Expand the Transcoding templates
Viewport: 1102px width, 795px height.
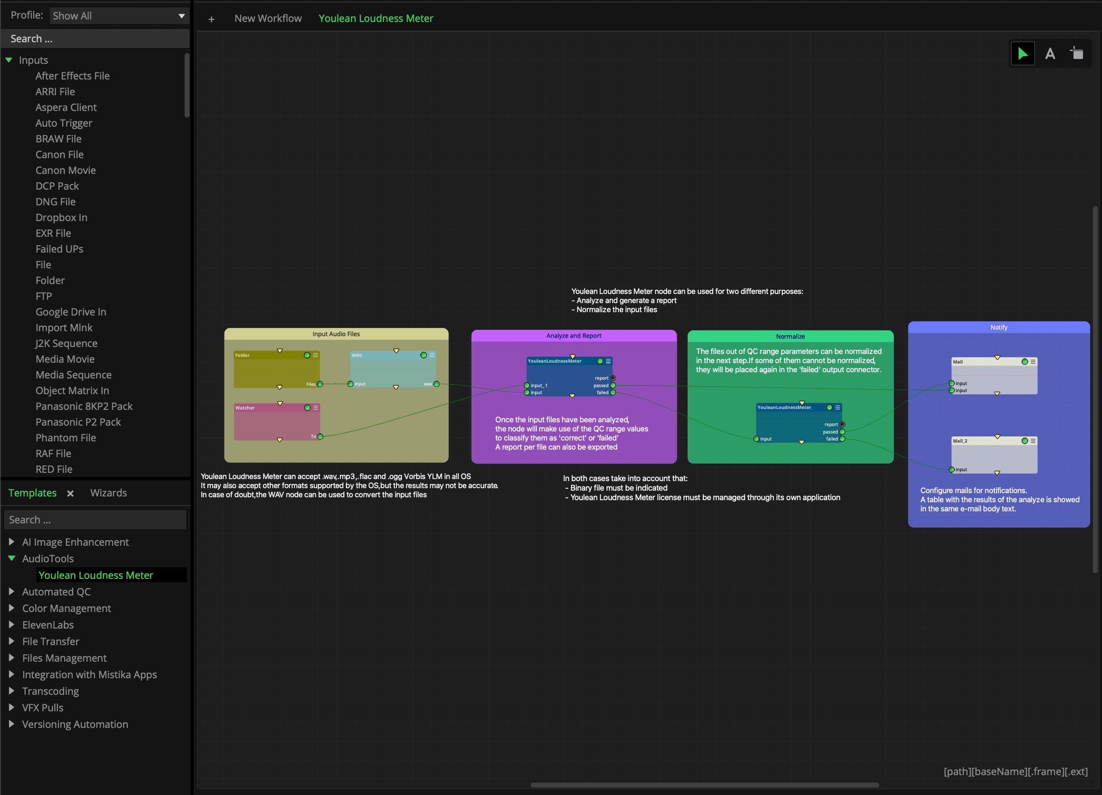click(x=12, y=690)
